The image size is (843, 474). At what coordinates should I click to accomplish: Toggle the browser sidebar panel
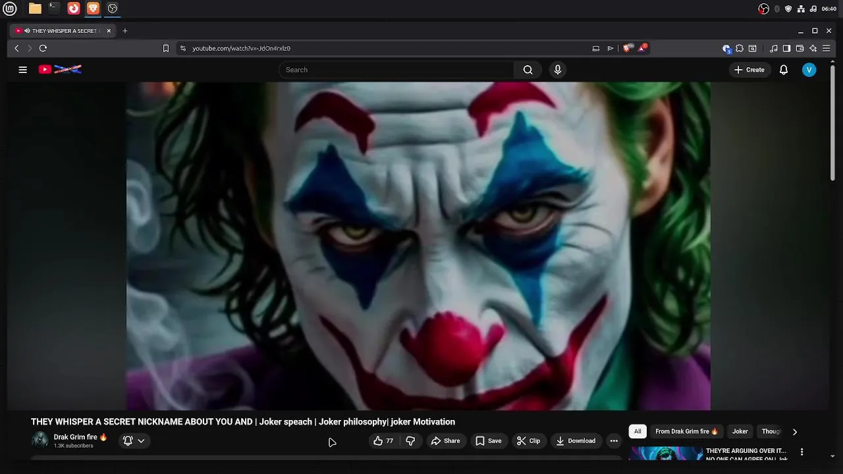tap(786, 48)
